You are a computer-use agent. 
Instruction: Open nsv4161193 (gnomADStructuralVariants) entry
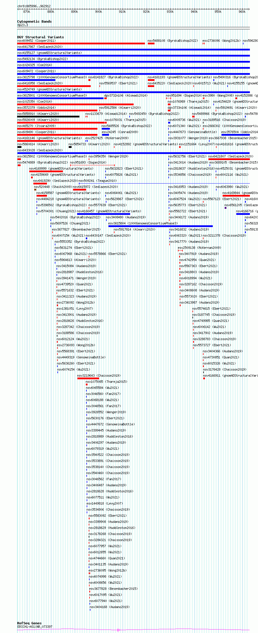pos(180,77)
